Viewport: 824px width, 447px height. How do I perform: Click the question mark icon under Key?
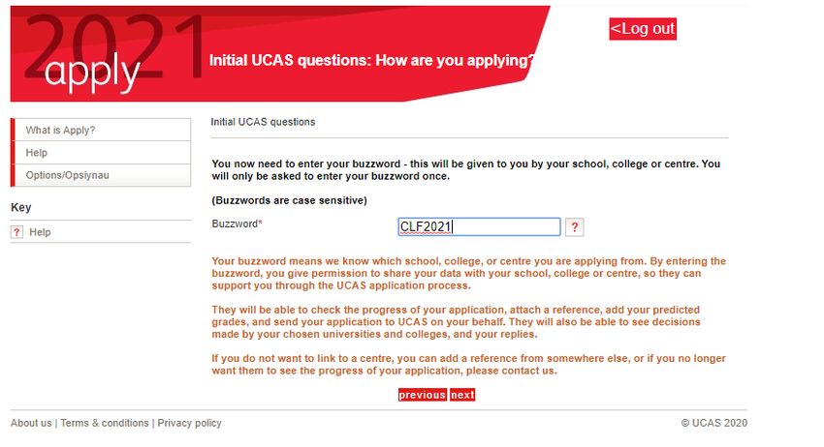point(16,232)
